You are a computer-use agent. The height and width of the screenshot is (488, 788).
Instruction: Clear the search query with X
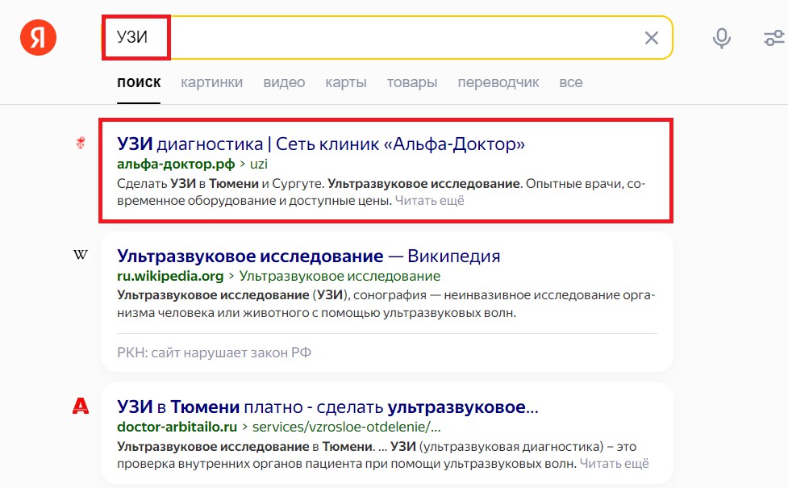click(x=652, y=38)
